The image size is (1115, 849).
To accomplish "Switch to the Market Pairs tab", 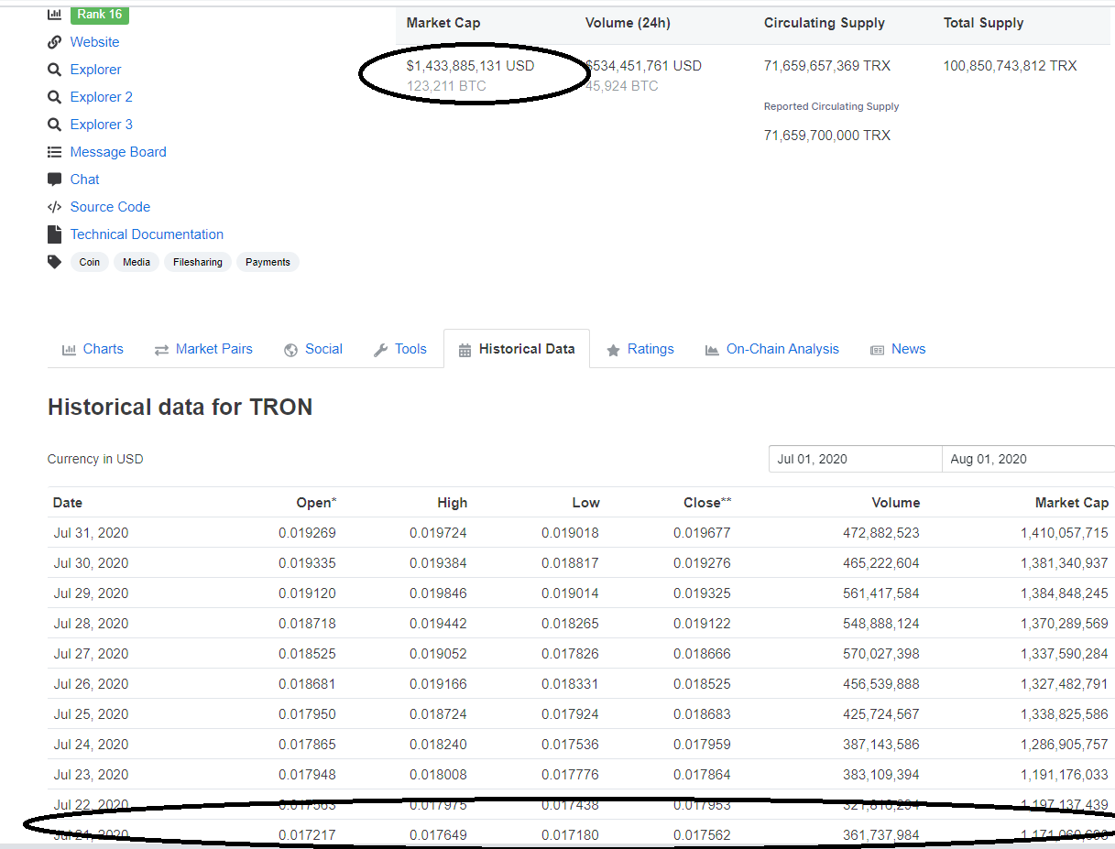I will 203,349.
